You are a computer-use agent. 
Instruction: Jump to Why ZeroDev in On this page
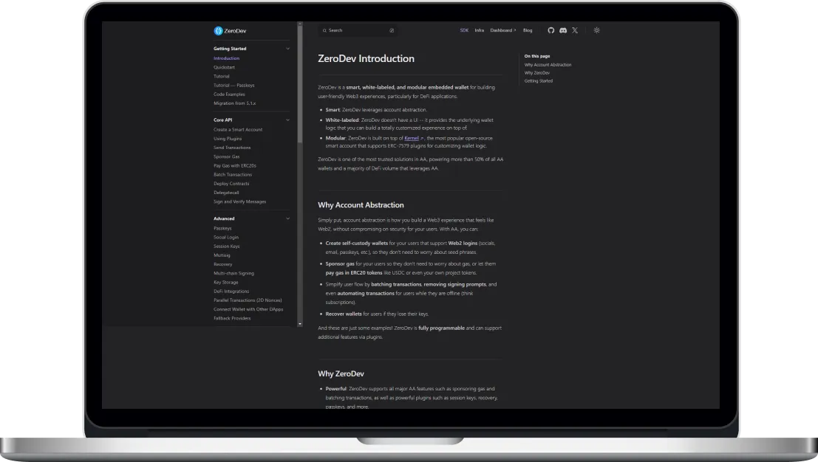536,73
